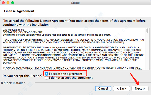Screen dimensions: 151x95
Task: Click the "License Agreement" page heading
Action: coord(19,11)
